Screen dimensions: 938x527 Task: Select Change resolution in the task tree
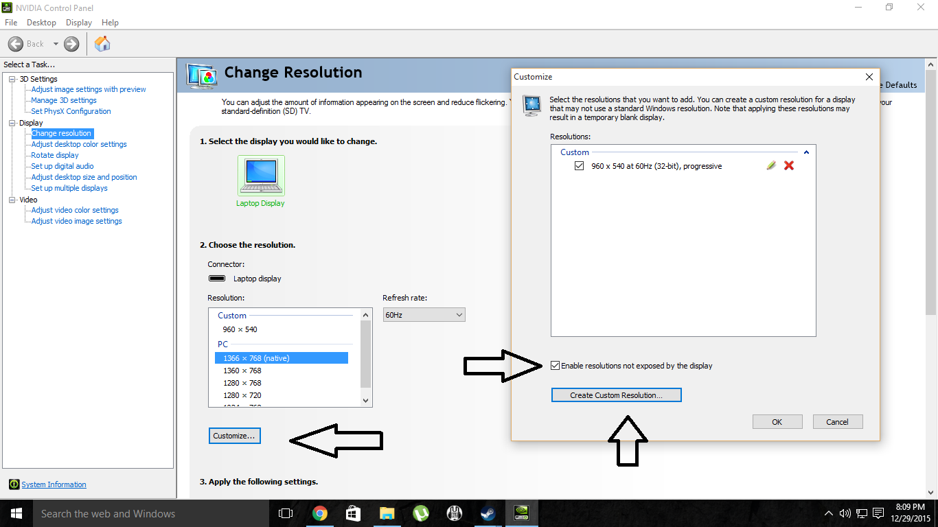(x=61, y=133)
